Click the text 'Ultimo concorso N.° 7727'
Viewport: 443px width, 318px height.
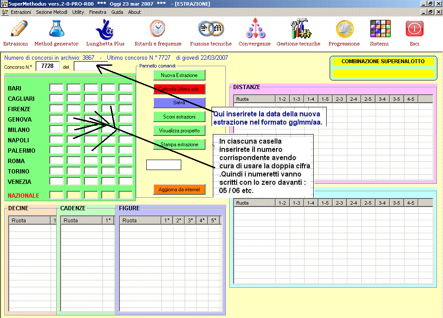pos(138,58)
